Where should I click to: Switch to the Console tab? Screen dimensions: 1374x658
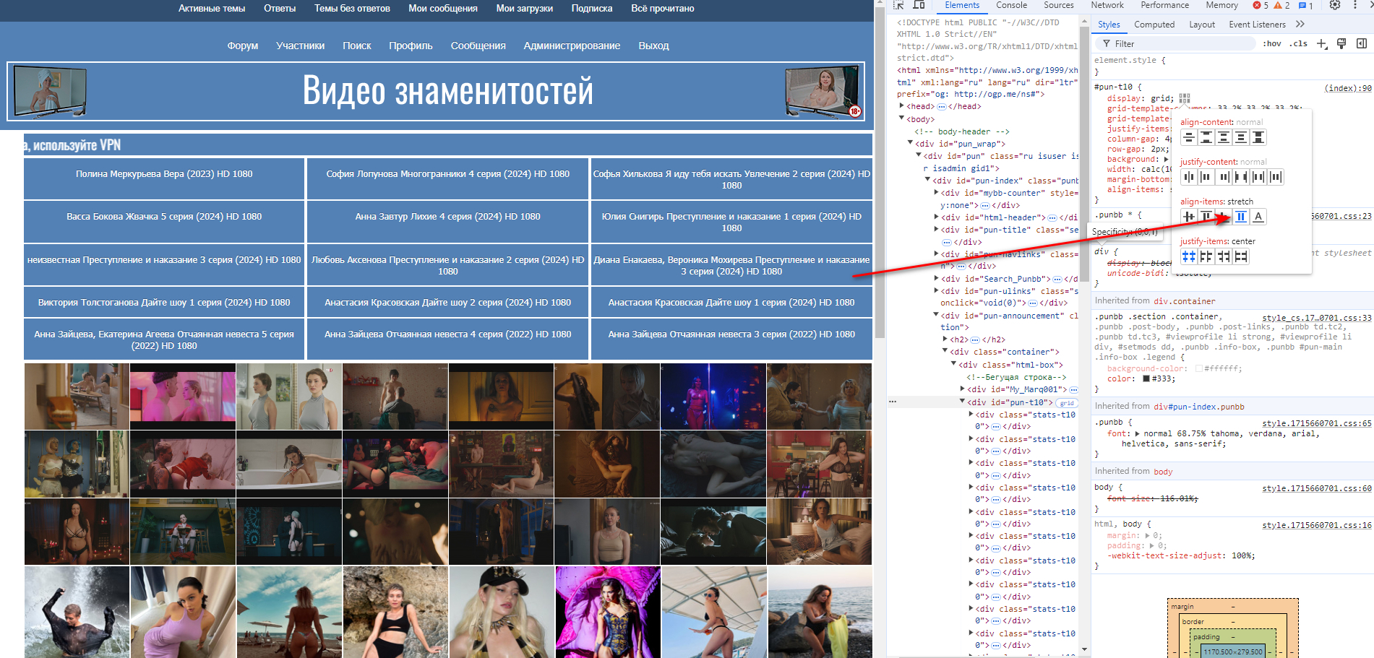tap(1011, 5)
